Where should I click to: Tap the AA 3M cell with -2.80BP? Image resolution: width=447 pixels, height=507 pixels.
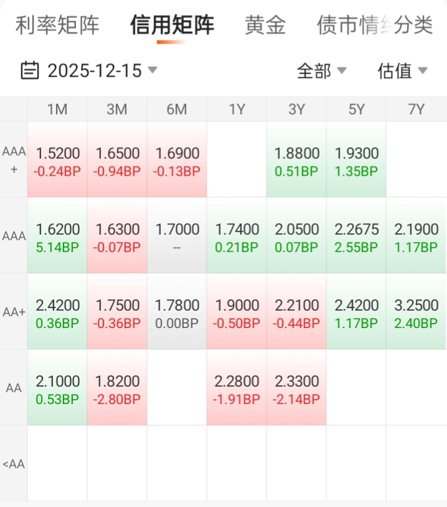coord(117,389)
